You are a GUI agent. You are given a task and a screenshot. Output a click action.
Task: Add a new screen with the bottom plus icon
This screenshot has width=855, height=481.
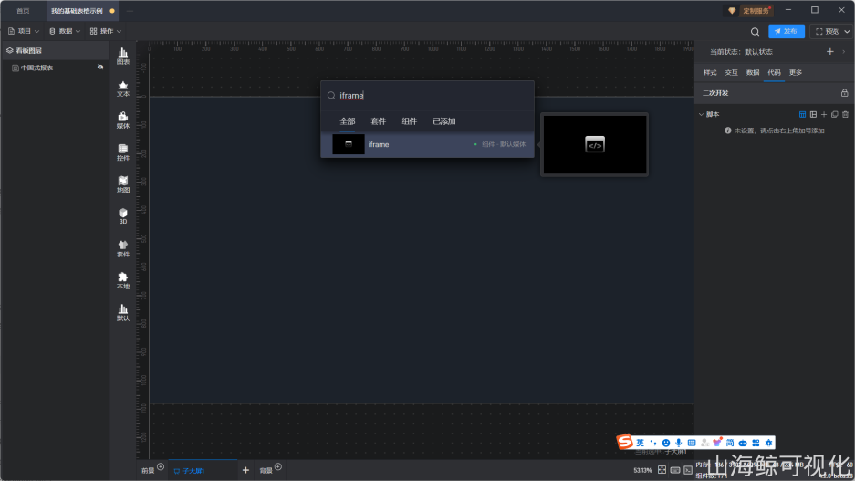pos(245,470)
